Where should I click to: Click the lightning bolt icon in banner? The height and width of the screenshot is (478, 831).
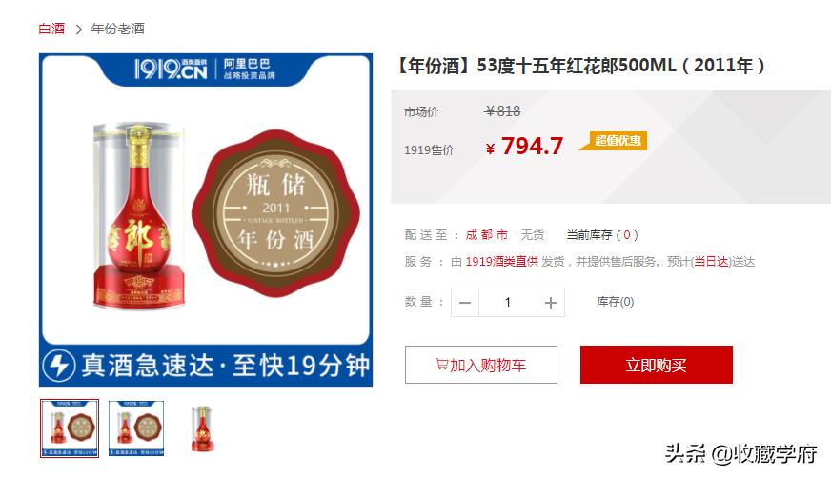click(x=59, y=366)
